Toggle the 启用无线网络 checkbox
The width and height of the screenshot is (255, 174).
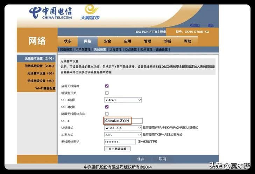[x=107, y=86]
